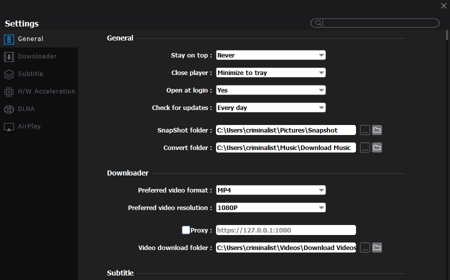The height and width of the screenshot is (280, 450).
Task: Enable the Proxy checkbox
Action: coord(186,230)
